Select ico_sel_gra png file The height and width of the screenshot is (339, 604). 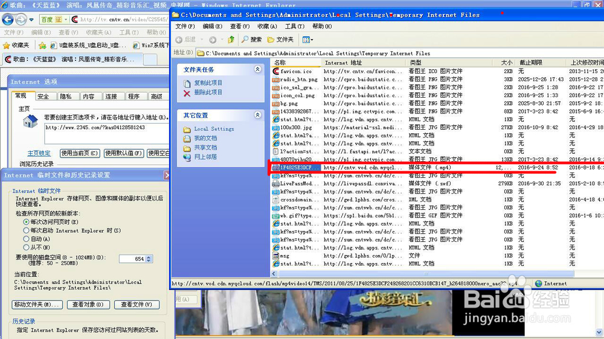296,87
